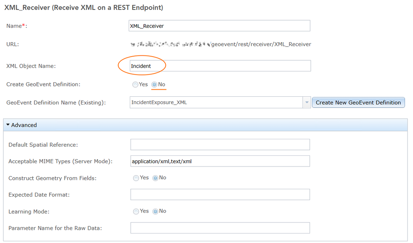Viewport: 413px width, 243px height.
Task: Select Yes for Create GeoEvent Definition
Action: (135, 85)
